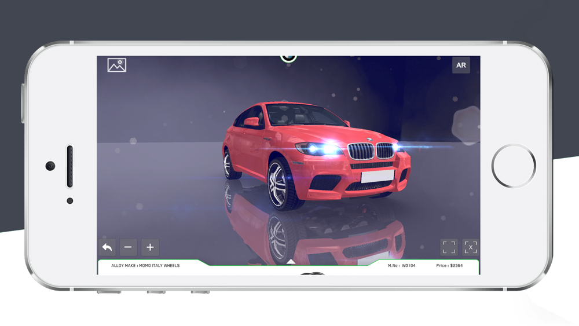Tap the iPhone home button
The height and width of the screenshot is (326, 579).
click(x=513, y=166)
